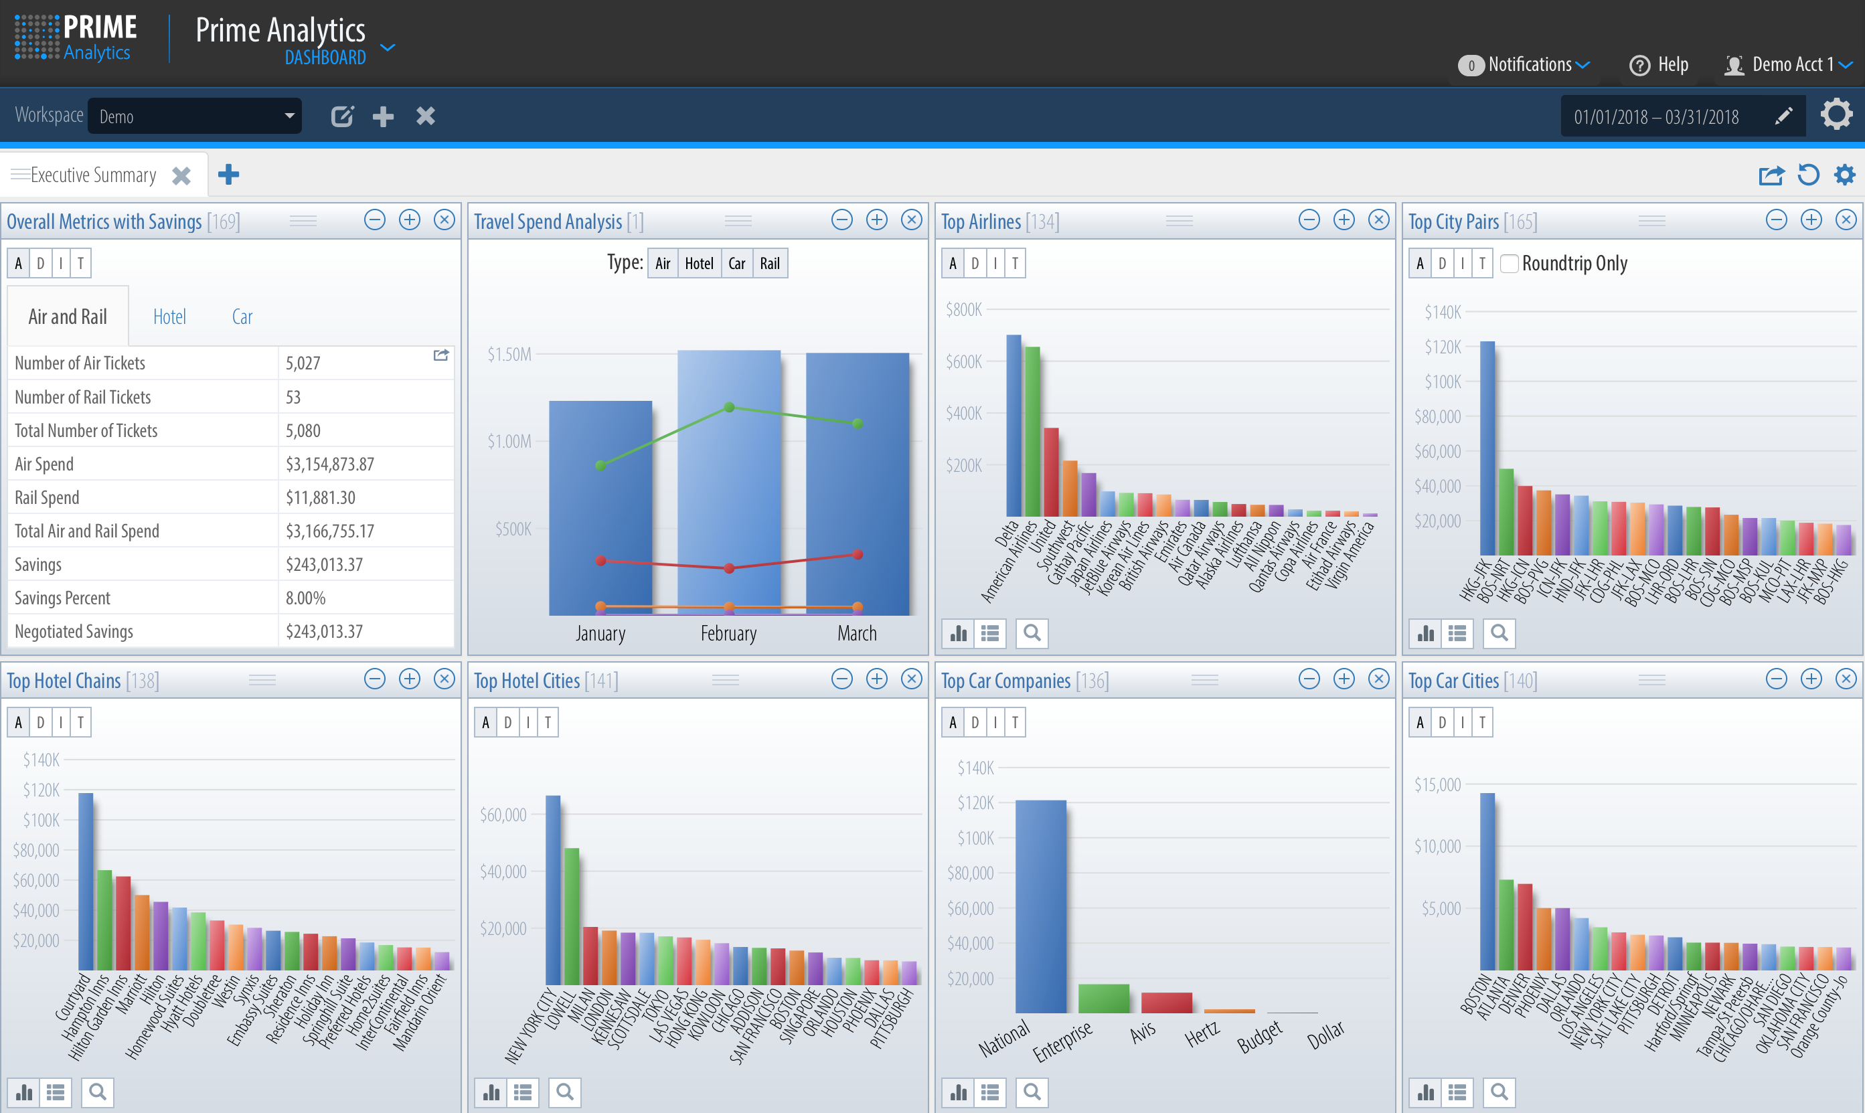Screen dimensions: 1865x1113
Task: Add a new workspace with plus icon
Action: [384, 116]
